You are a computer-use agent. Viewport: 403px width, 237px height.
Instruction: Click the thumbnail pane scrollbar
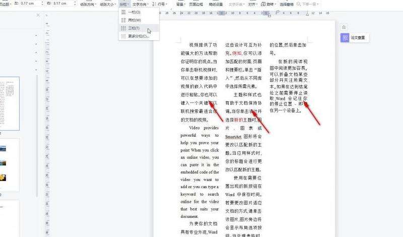coord(37,136)
